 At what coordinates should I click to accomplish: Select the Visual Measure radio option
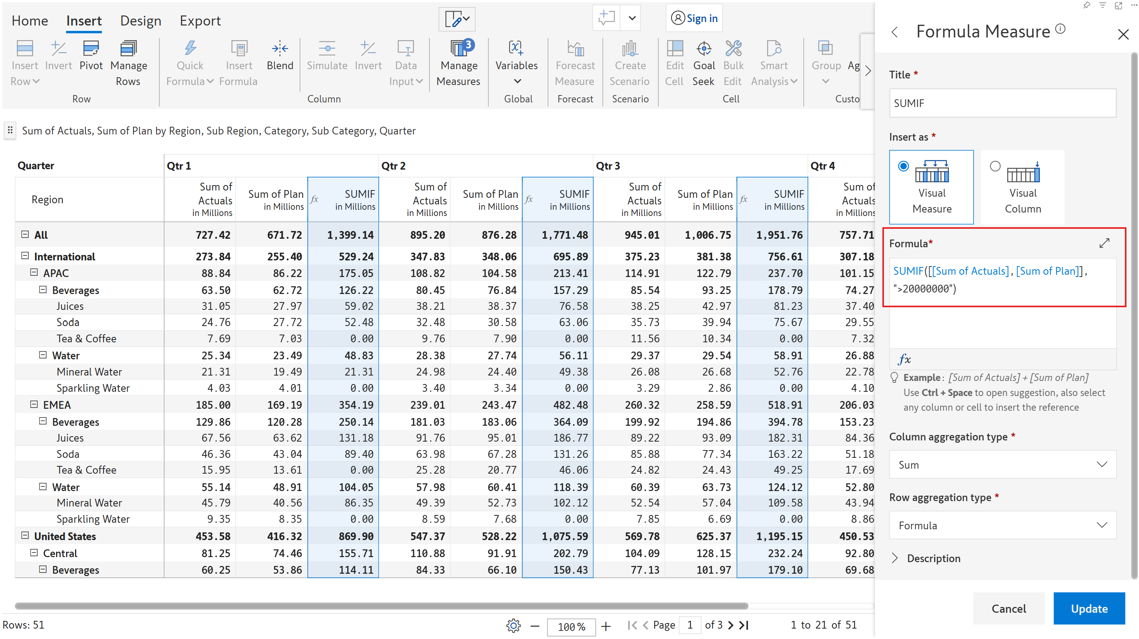[903, 166]
